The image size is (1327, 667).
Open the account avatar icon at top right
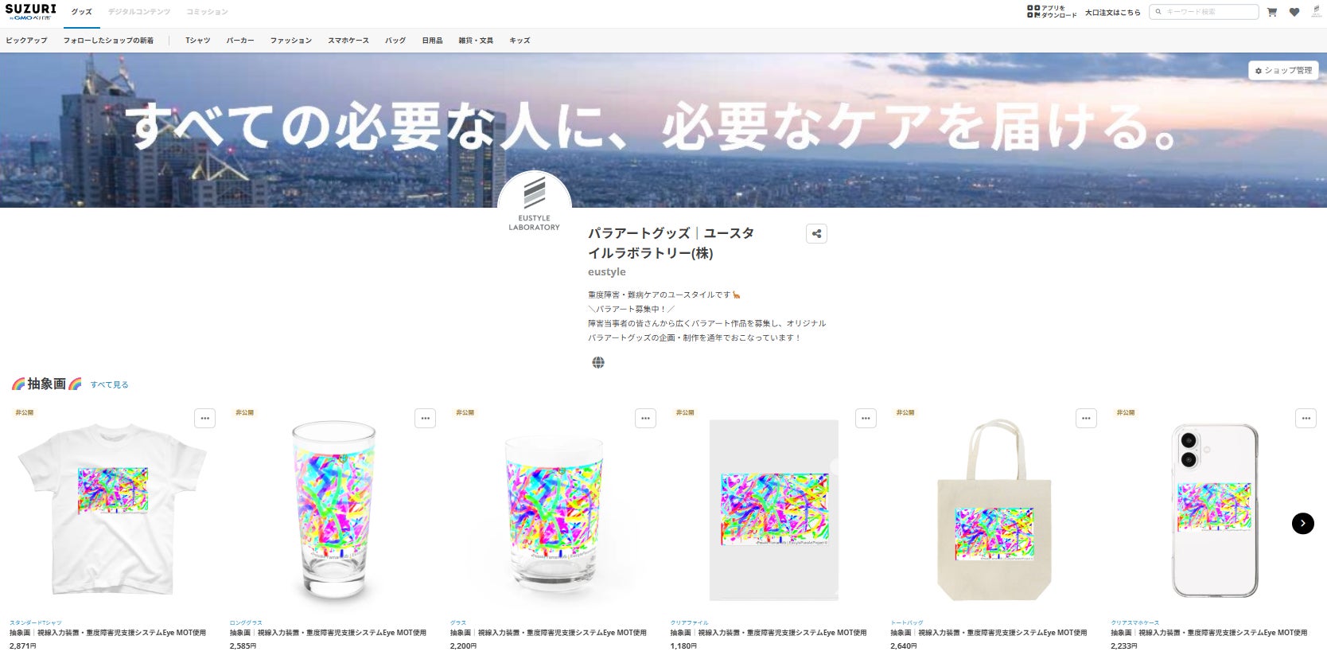tap(1317, 12)
